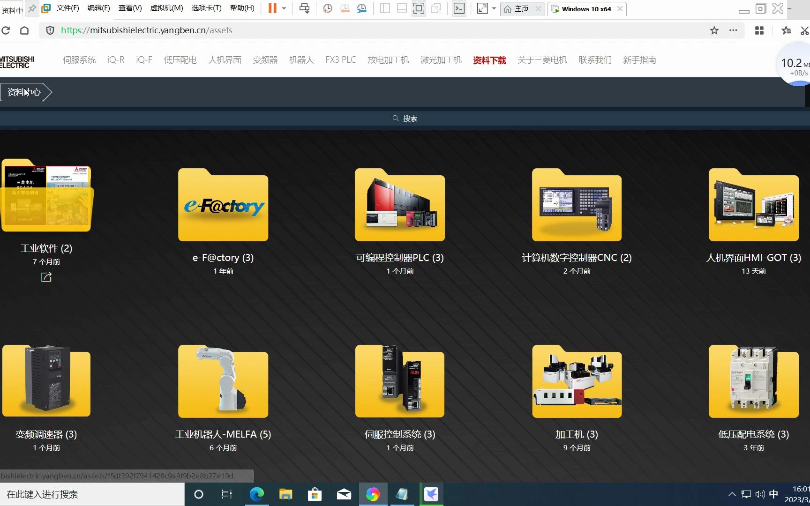Select the 资料下载 navigation item

click(x=489, y=60)
